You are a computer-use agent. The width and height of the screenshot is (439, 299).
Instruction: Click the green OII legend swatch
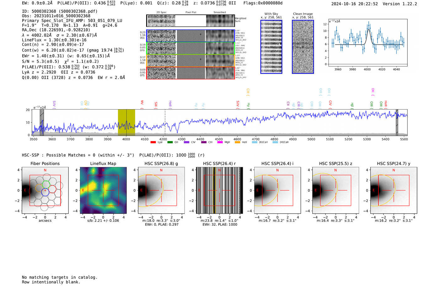170,142
